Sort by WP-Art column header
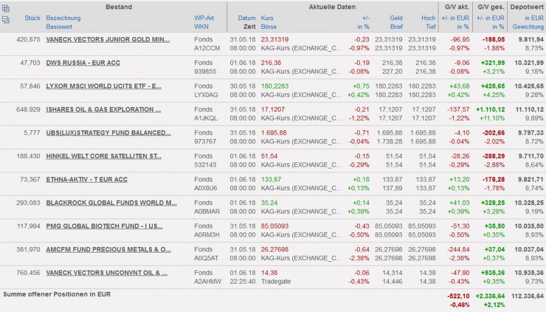 pyautogui.click(x=204, y=18)
